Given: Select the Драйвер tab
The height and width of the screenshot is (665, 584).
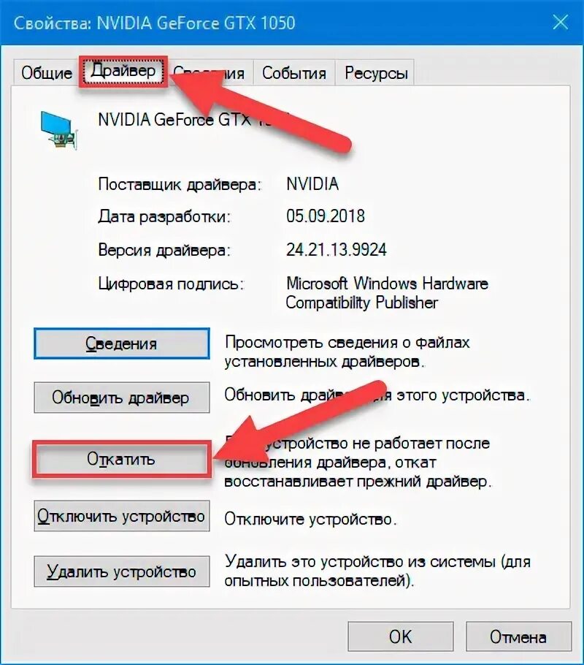Looking at the screenshot, I should coord(123,71).
